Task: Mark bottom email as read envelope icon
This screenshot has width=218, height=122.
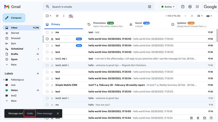Action: [205, 118]
